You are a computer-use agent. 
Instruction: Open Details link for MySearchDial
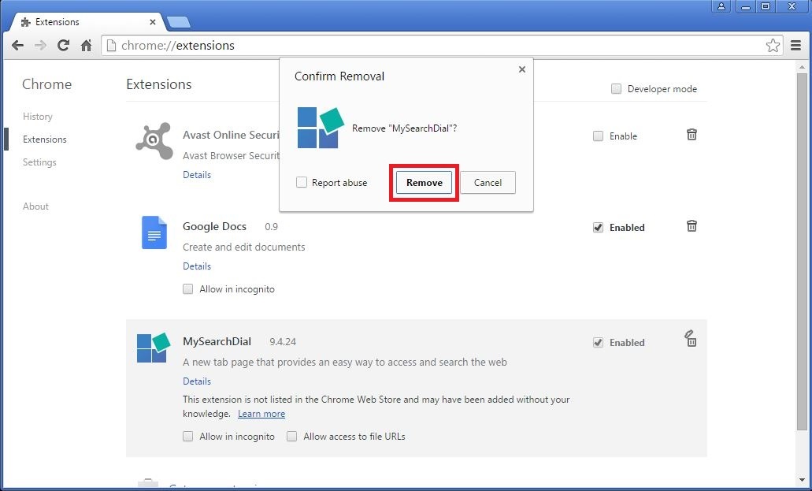[197, 381]
